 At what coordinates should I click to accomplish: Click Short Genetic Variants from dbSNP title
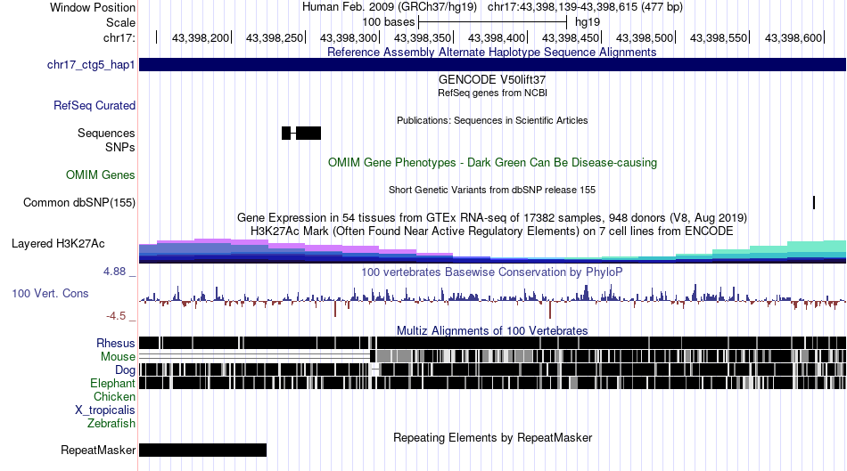pyautogui.click(x=492, y=190)
